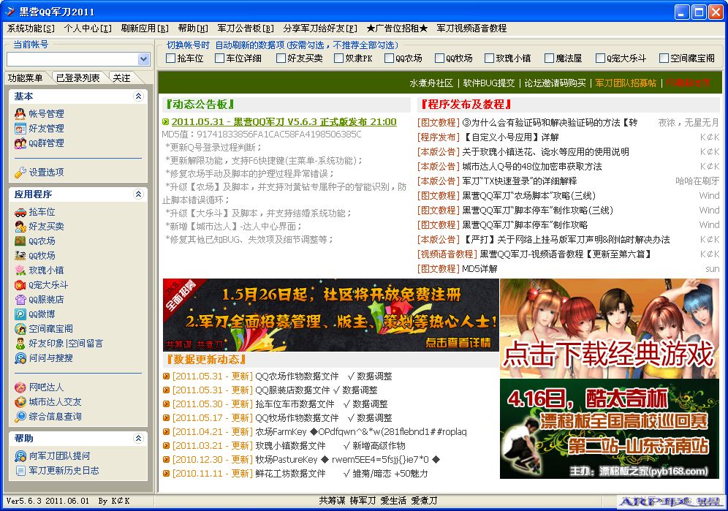Click the 空间藏宝阁 icon
728x511 pixels.
20,329
